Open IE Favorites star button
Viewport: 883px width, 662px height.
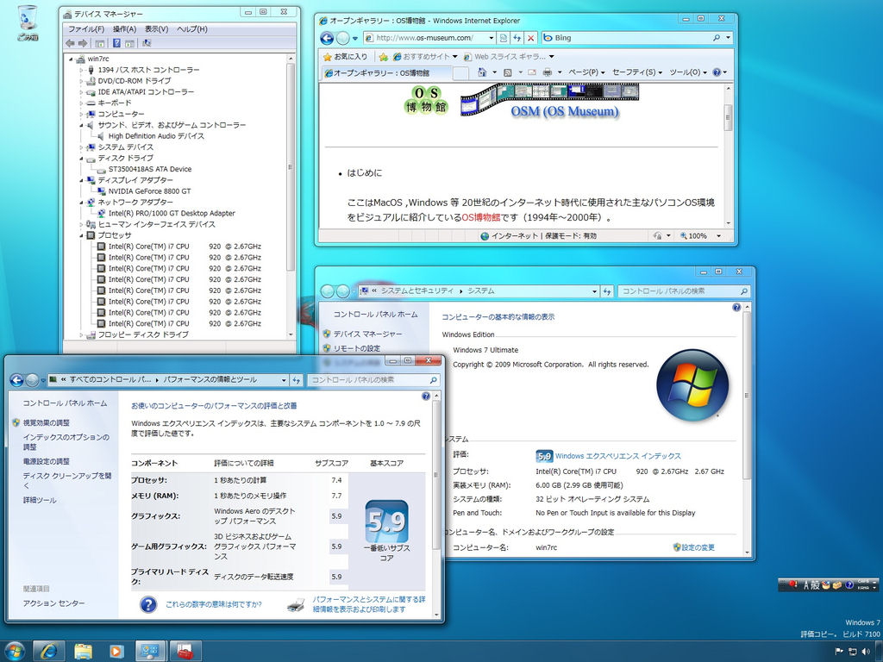pyautogui.click(x=345, y=56)
